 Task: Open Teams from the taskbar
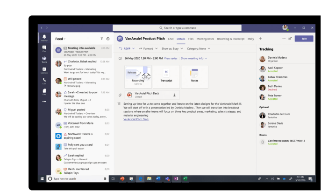(167, 178)
